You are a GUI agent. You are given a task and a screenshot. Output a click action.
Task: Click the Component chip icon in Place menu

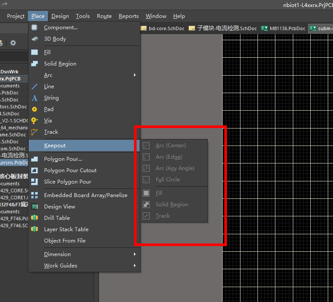coord(34,28)
